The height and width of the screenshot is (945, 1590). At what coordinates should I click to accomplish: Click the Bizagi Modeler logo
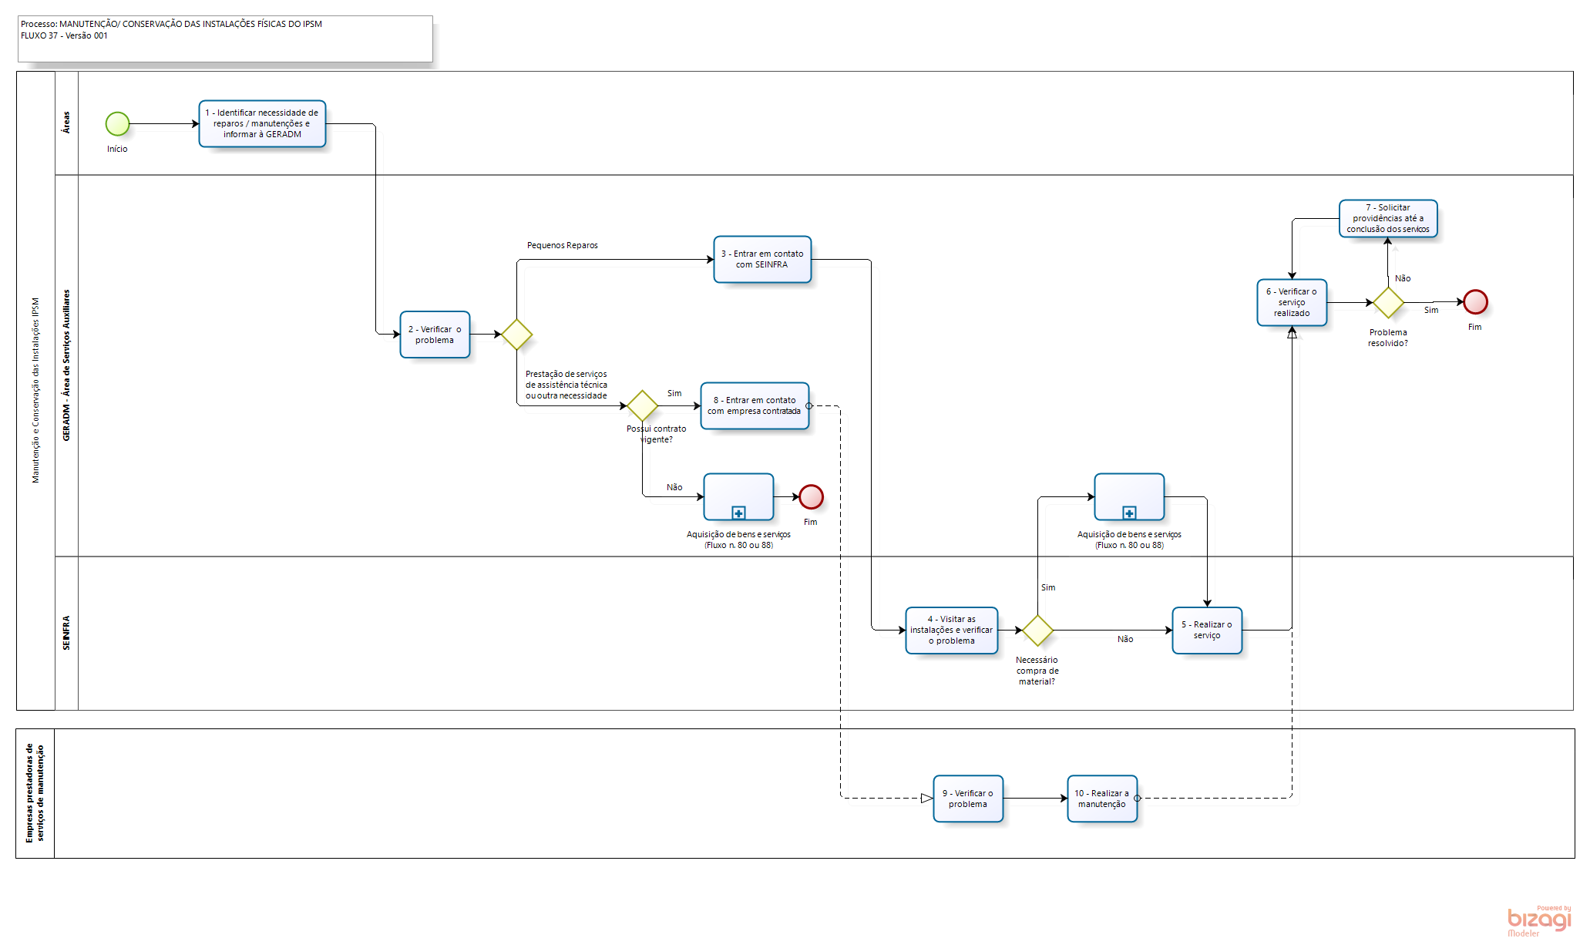tap(1538, 920)
